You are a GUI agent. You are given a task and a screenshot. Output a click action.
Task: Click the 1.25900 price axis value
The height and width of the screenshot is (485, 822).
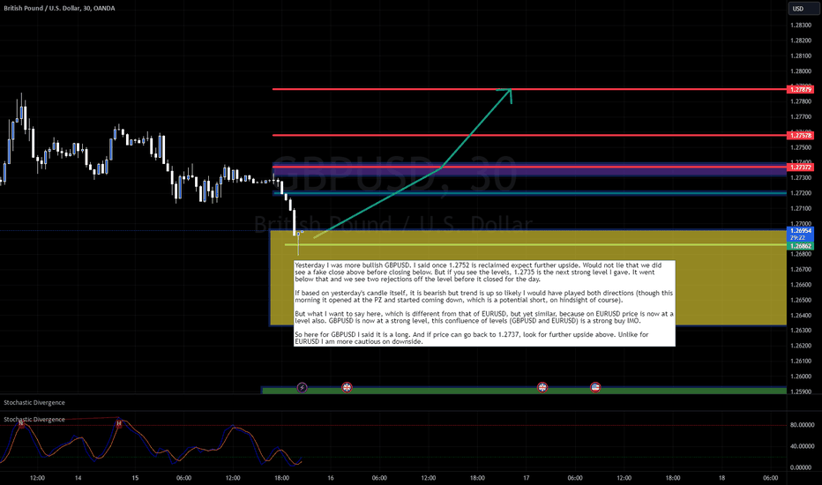click(x=801, y=392)
